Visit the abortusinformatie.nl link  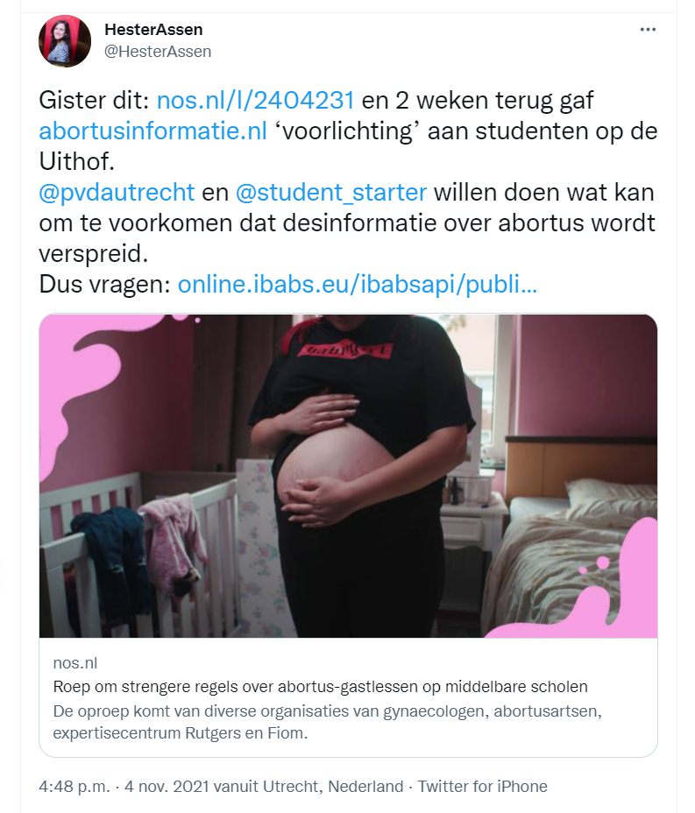pyautogui.click(x=153, y=131)
